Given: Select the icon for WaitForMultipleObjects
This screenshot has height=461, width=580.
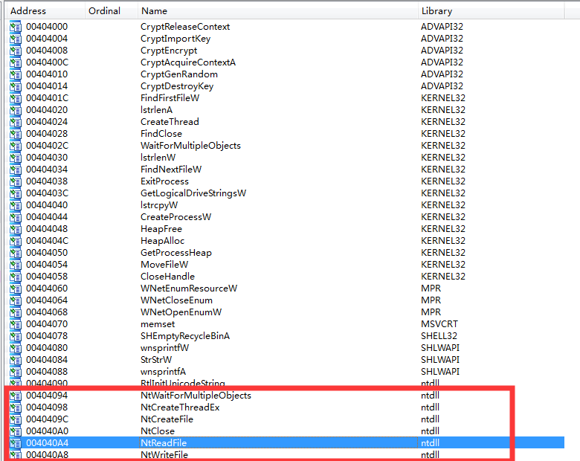Looking at the screenshot, I should tap(16, 146).
